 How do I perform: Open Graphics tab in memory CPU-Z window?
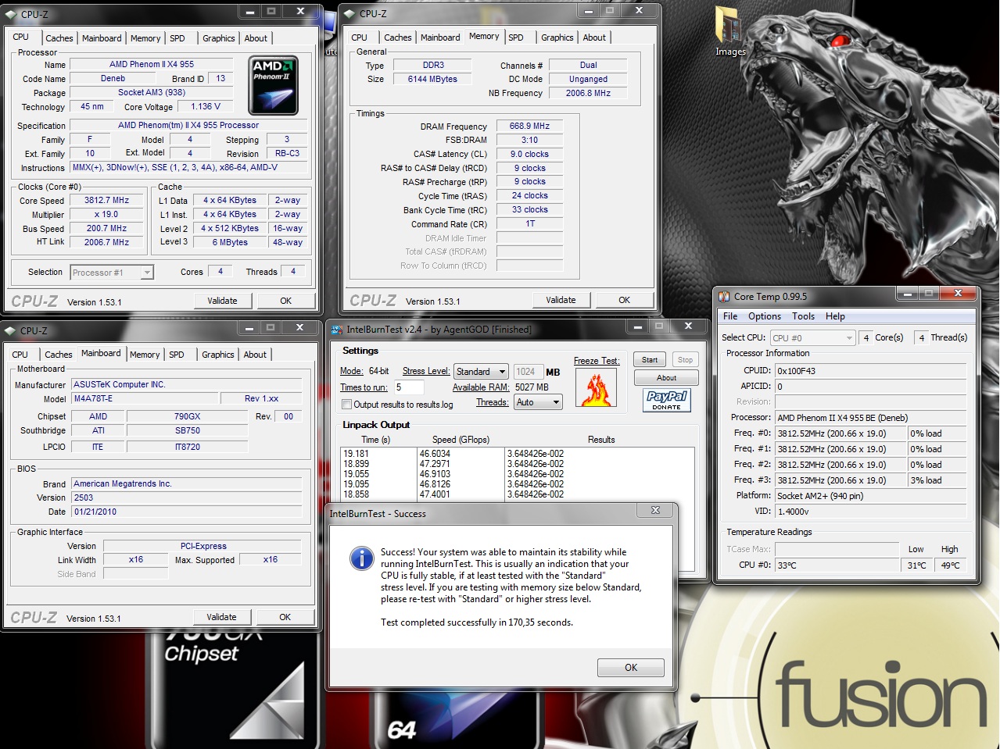[x=557, y=37]
